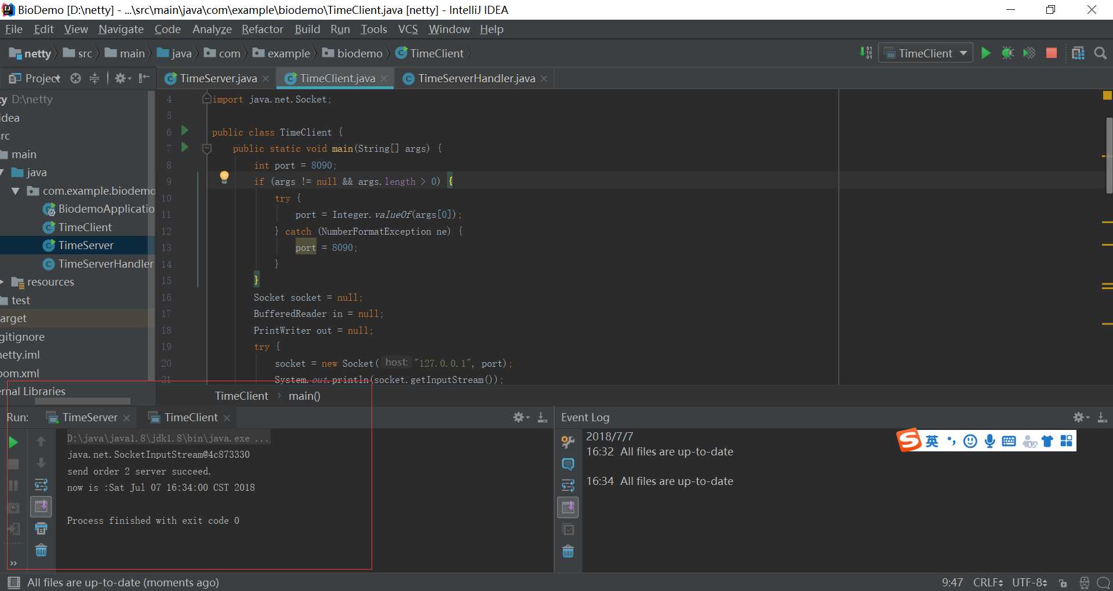Close the TimeClient Run tab
This screenshot has height=591, width=1113.
coord(227,418)
